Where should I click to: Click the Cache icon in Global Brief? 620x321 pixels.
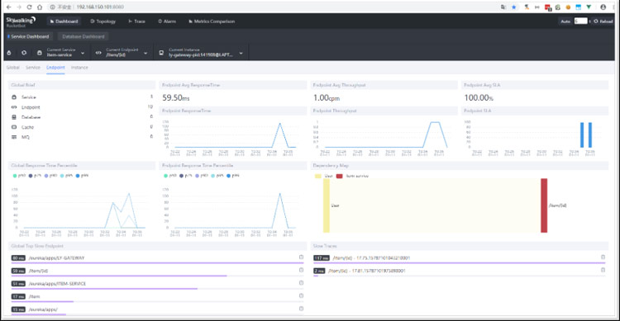(x=14, y=127)
